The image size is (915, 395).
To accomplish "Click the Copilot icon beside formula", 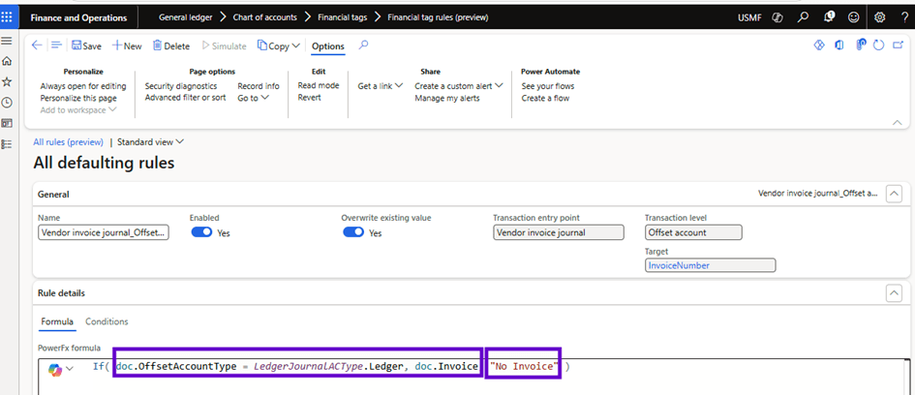I will point(55,368).
